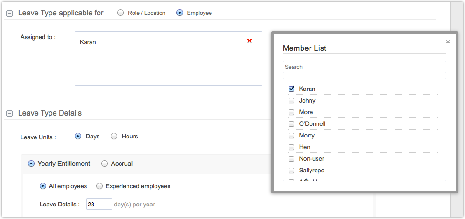Image resolution: width=465 pixels, height=219 pixels.
Task: Collapse the Leave Type applicable for section
Action: coord(9,14)
